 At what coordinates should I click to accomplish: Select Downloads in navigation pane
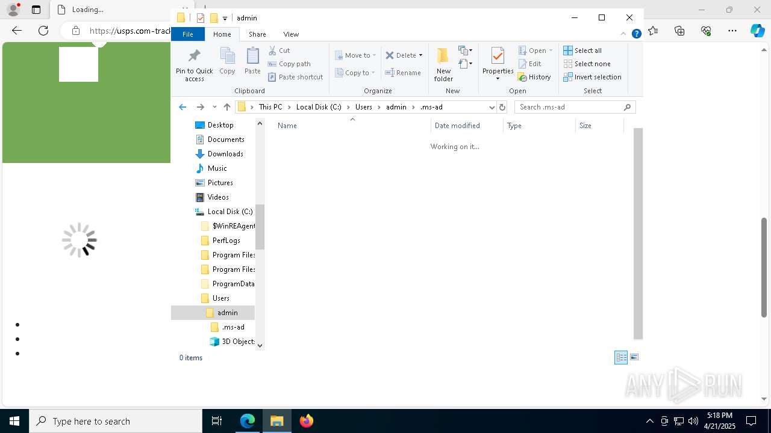coord(225,154)
